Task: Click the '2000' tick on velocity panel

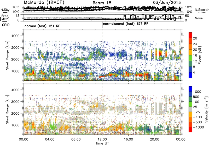Action: [x=15, y=113]
